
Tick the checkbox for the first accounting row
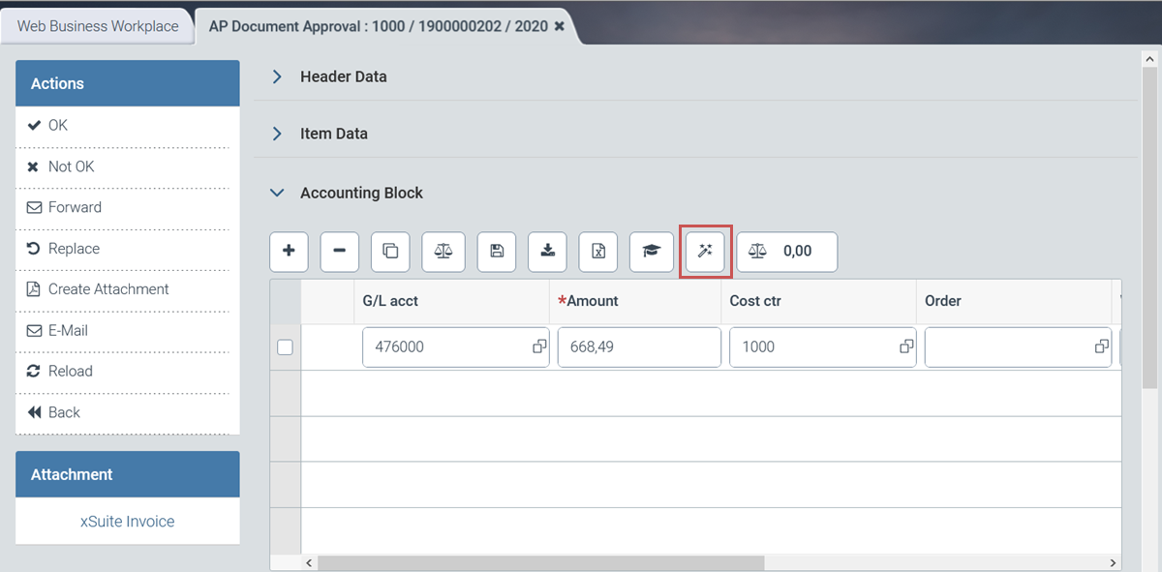[x=285, y=347]
